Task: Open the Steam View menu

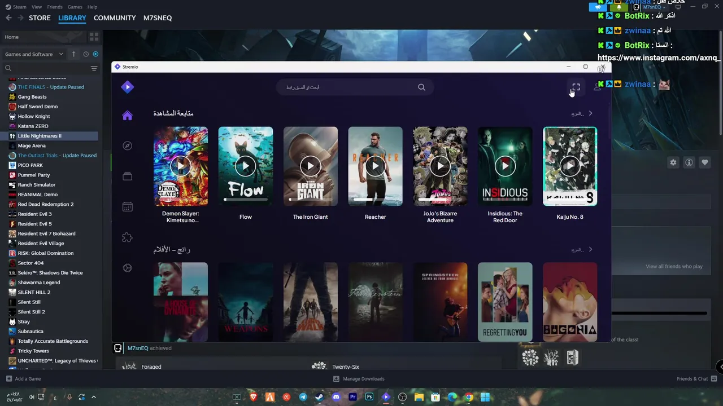Action: tap(37, 7)
